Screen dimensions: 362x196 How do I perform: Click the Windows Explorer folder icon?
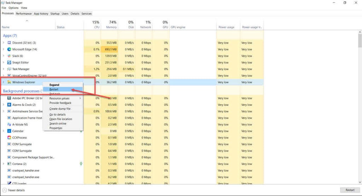[x=9, y=82]
